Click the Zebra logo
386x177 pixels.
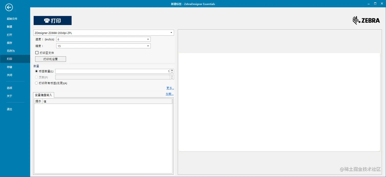point(366,20)
